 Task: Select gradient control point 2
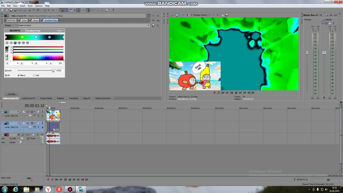[x=36, y=37]
